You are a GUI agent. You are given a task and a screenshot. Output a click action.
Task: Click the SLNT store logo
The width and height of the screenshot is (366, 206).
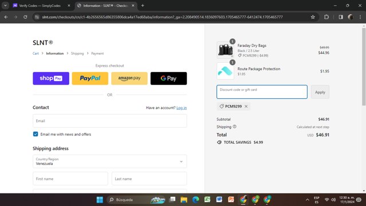(43, 43)
